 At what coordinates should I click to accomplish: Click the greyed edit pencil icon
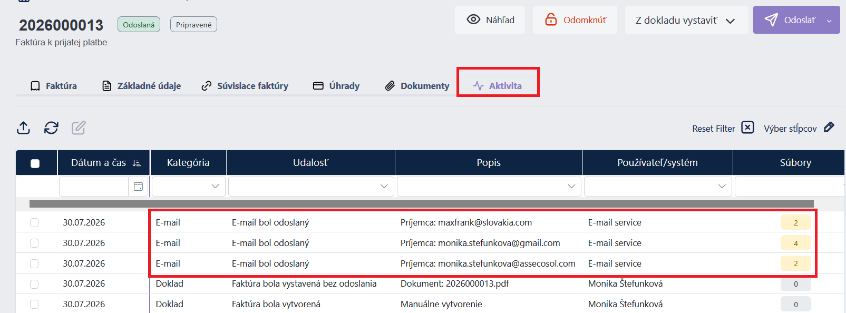tap(79, 128)
